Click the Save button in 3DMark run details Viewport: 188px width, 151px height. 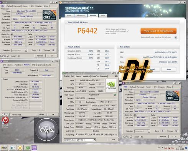click(168, 69)
